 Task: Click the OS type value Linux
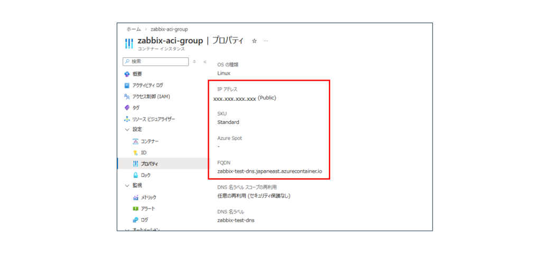click(x=223, y=73)
